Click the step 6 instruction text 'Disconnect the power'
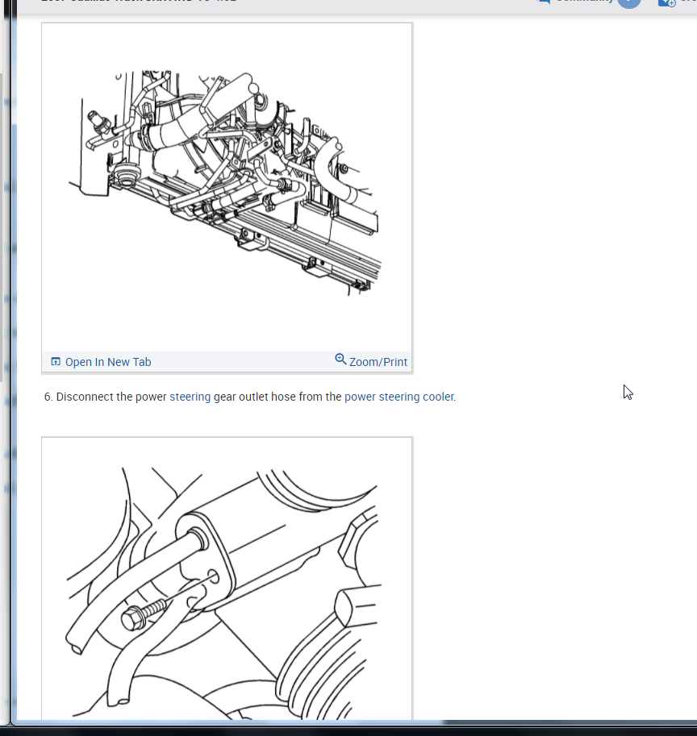 click(x=111, y=397)
